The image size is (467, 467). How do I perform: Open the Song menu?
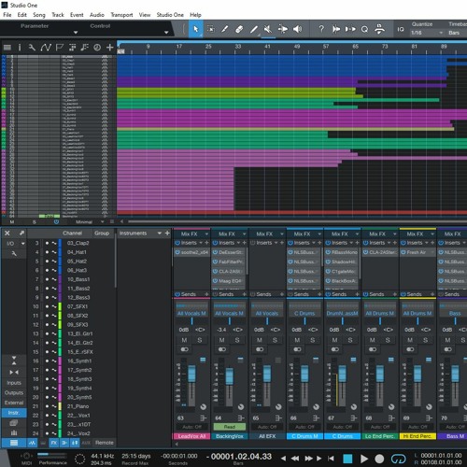point(39,15)
